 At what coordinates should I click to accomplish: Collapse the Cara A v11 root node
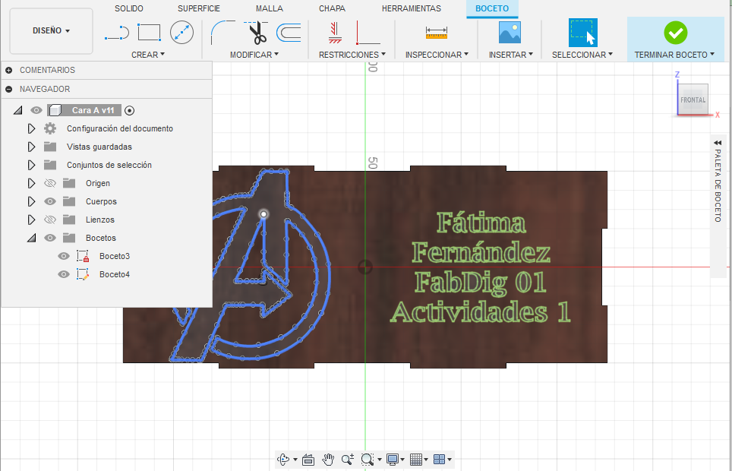(17, 111)
